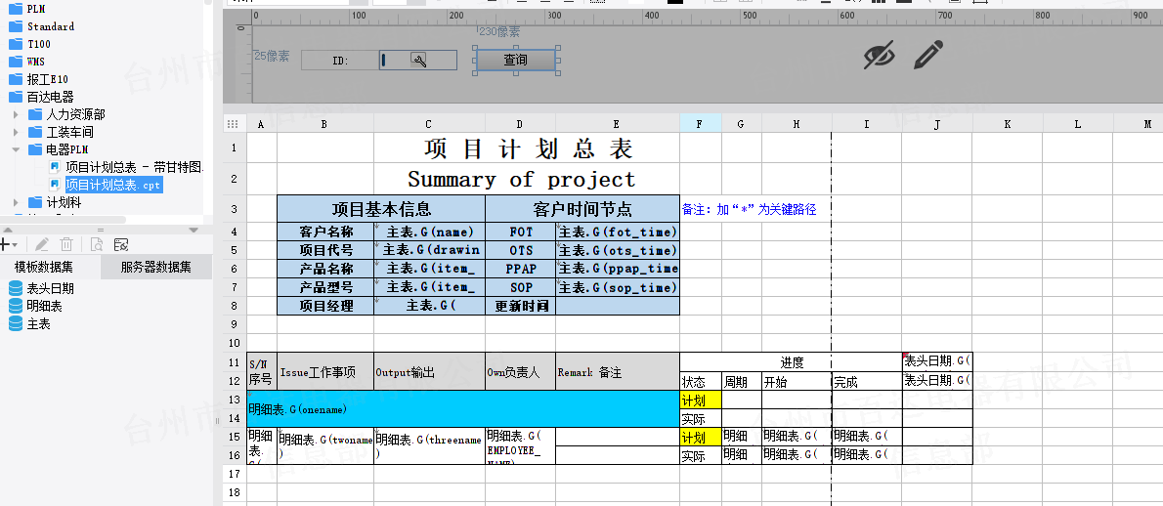Select column M header
The width and height of the screenshot is (1163, 506).
[x=1147, y=124]
